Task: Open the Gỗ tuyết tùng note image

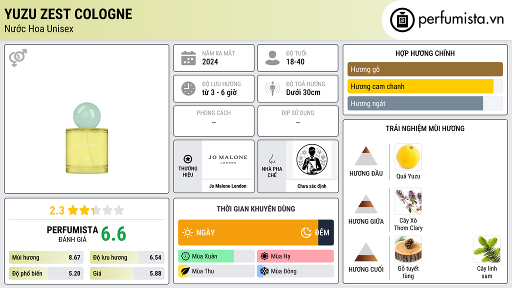Action: tap(408, 249)
